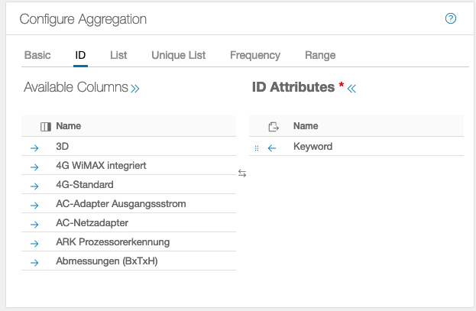Image resolution: width=476 pixels, height=311 pixels.
Task: Select the Frequency tab
Action: click(255, 55)
